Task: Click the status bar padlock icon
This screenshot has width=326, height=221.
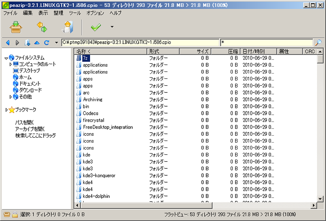Action: (15, 214)
